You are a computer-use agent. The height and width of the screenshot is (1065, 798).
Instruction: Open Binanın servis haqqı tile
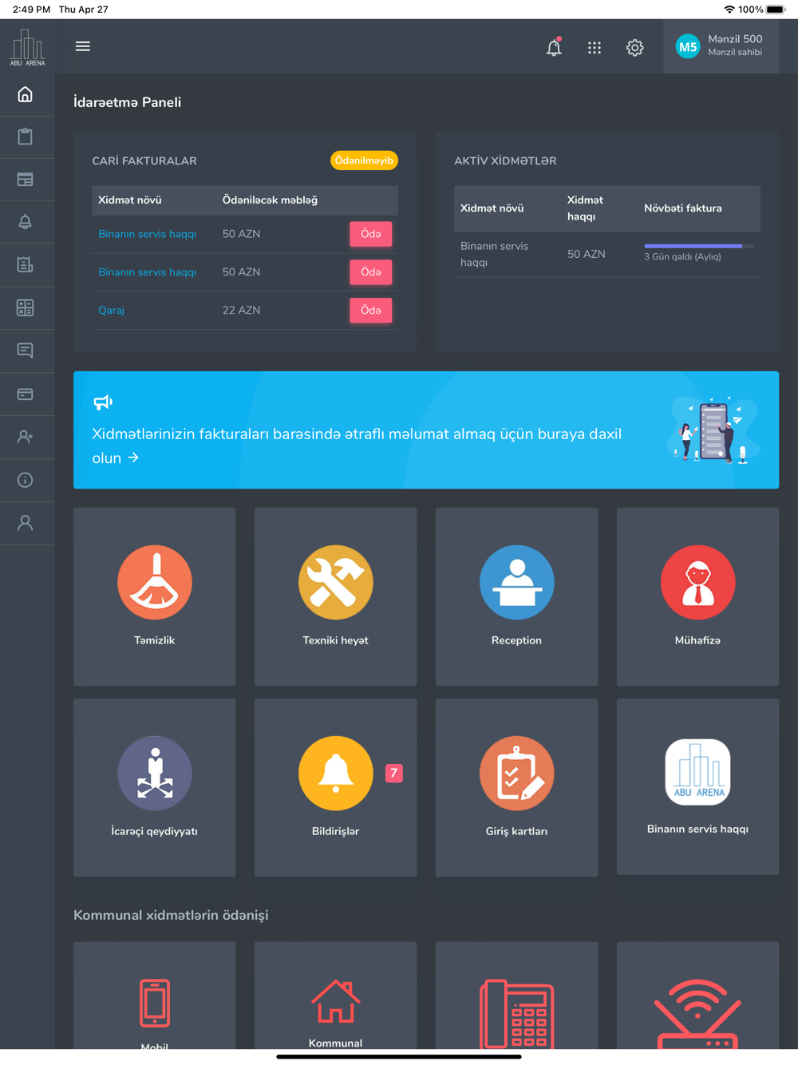pos(698,786)
